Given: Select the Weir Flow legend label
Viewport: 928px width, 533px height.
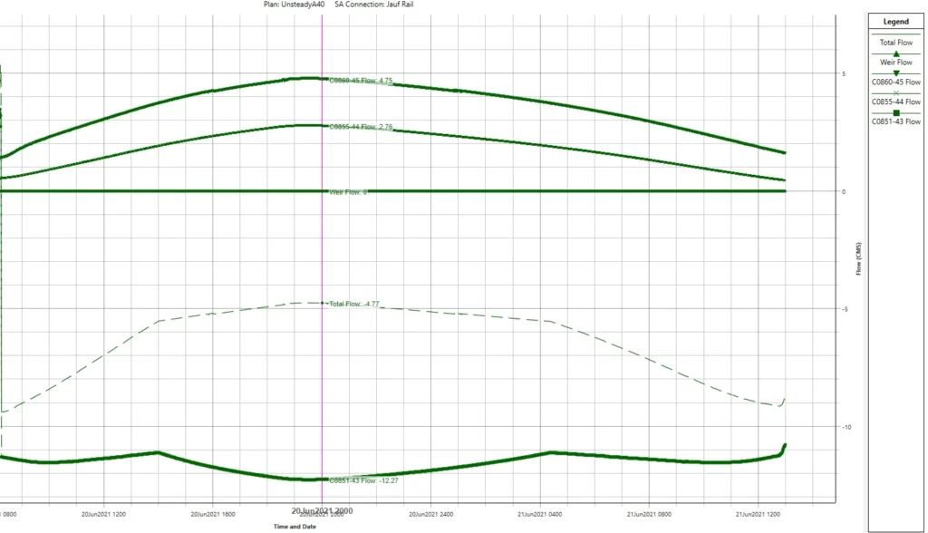Looking at the screenshot, I should point(895,63).
